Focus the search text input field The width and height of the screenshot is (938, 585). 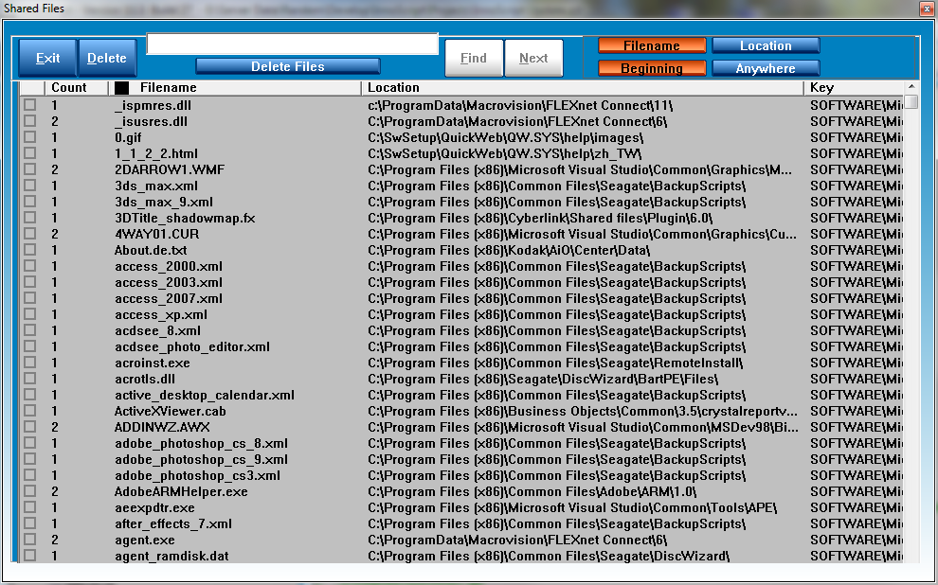292,44
